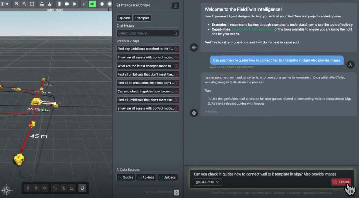This screenshot has width=359, height=198.
Task: Click the magnifier in the chat history search
Action: tap(175, 33)
